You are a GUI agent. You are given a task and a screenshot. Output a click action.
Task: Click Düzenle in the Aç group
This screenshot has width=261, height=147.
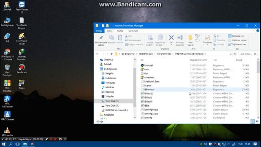[x=219, y=40]
